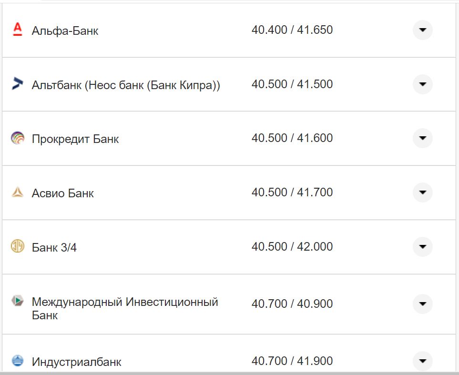
Task: Click the Альфа-Банк name link
Action: click(65, 30)
